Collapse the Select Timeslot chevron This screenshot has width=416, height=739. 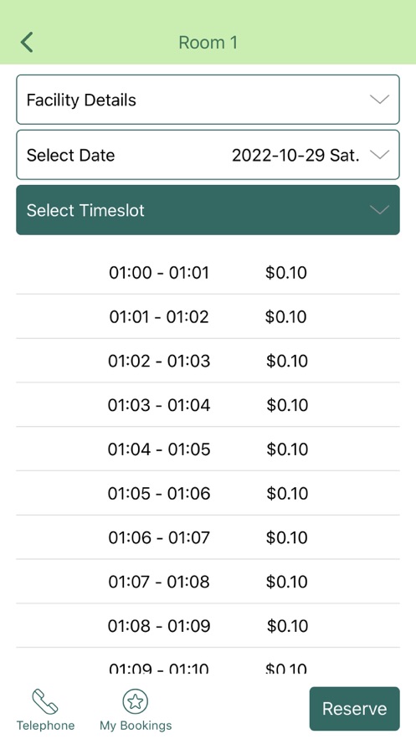[x=379, y=210]
